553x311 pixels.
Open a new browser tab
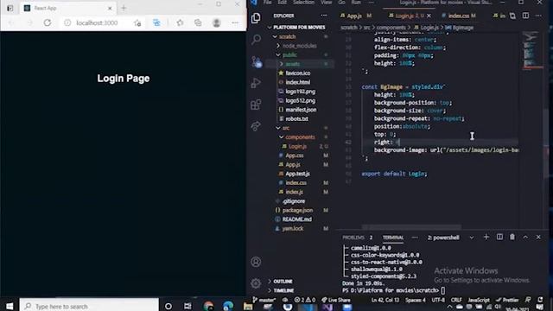(124, 8)
